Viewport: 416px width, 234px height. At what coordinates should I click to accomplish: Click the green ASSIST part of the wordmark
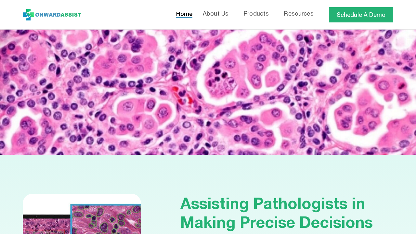pyautogui.click(x=71, y=15)
